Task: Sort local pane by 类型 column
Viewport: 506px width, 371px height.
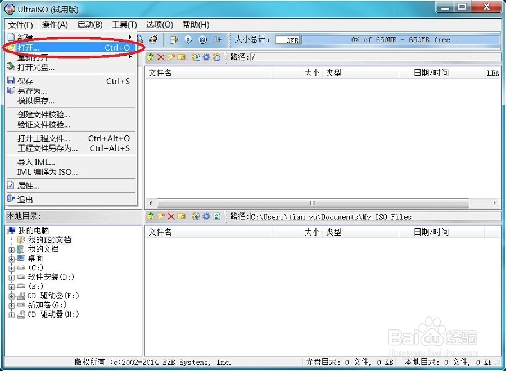Action: click(360, 232)
